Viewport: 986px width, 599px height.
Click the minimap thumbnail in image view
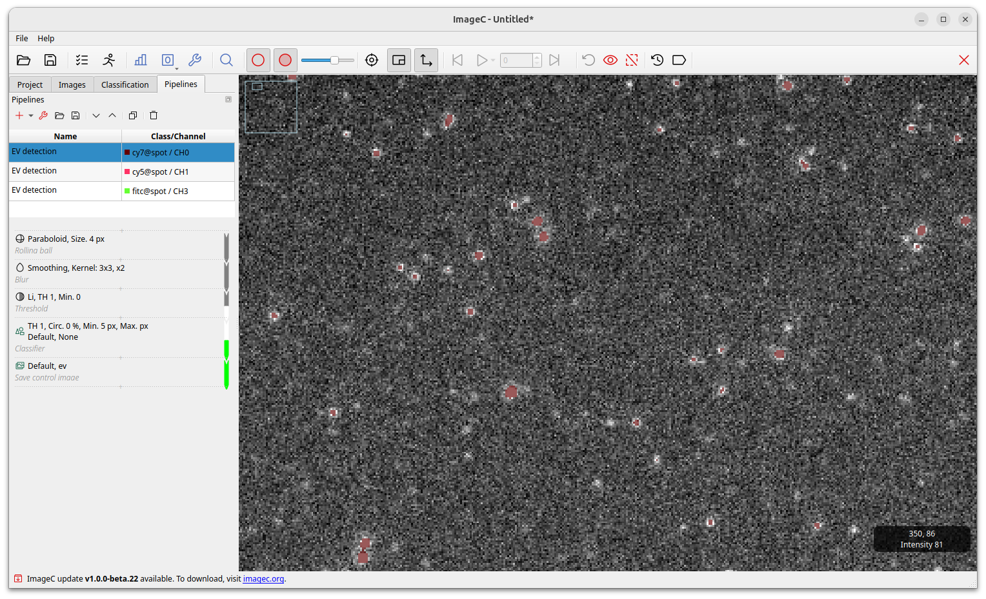pos(271,106)
